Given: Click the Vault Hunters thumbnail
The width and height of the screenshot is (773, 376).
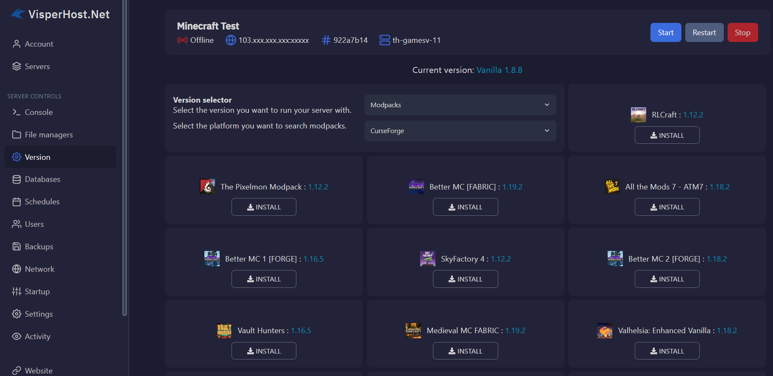Looking at the screenshot, I should click(x=224, y=331).
